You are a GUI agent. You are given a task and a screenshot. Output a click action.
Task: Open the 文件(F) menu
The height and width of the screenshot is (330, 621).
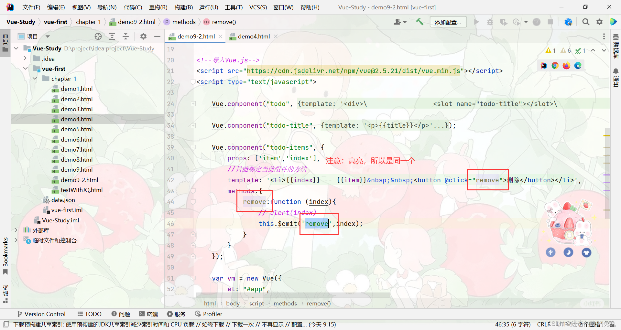[31, 7]
